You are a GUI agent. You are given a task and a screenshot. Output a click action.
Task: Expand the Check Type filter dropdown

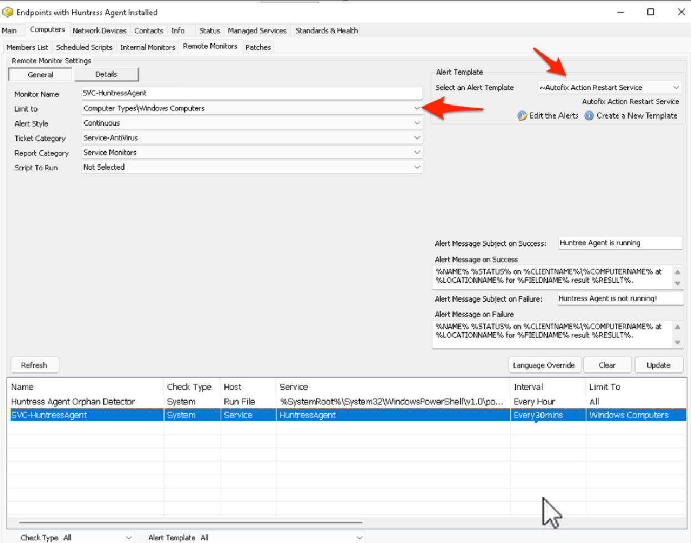coord(129,537)
